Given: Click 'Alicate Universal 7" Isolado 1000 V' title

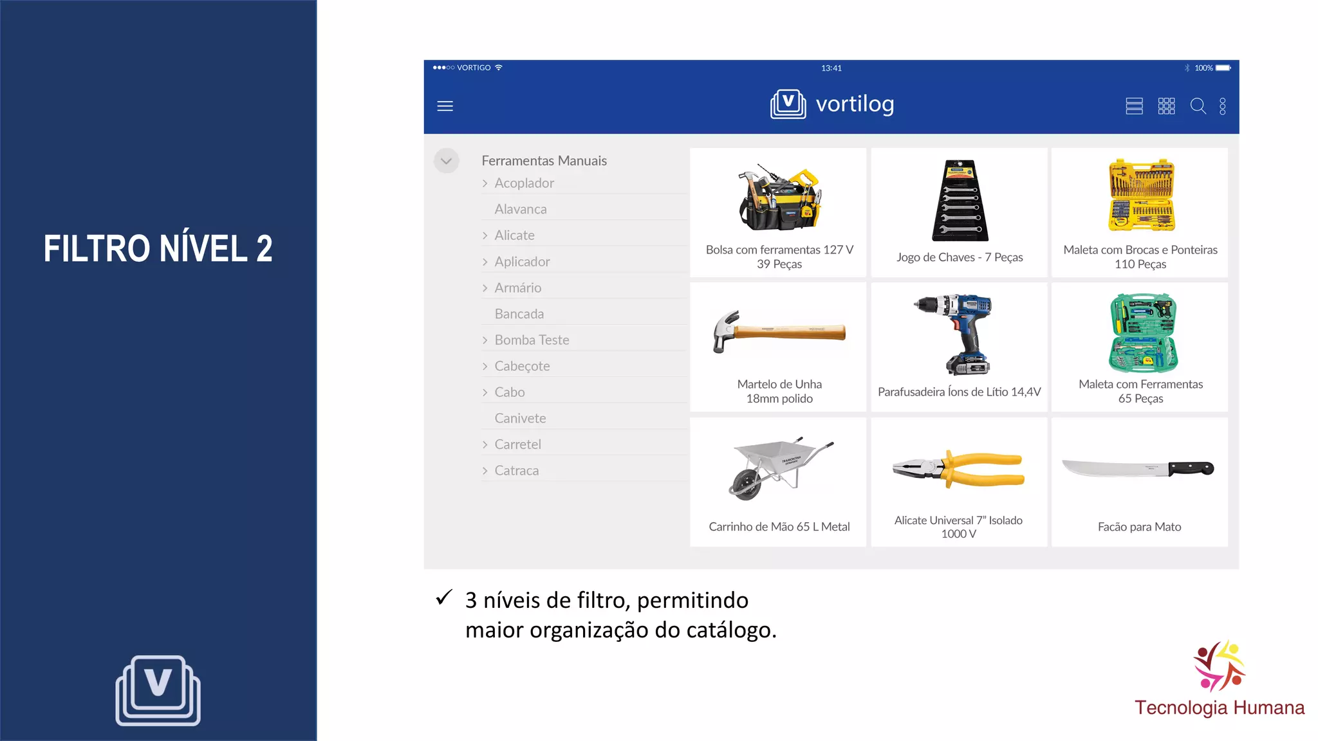Looking at the screenshot, I should point(958,527).
